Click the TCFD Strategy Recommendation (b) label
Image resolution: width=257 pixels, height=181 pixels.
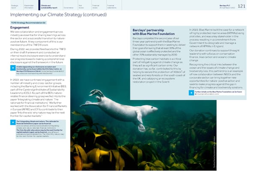click(27, 23)
